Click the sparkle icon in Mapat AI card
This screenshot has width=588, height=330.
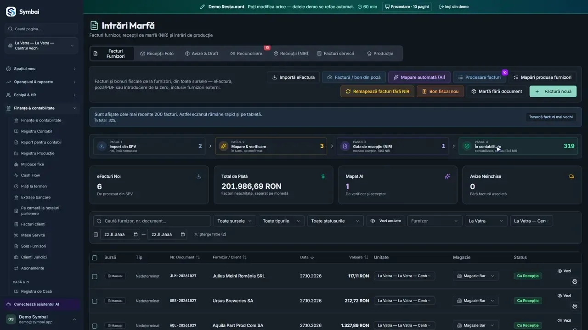pos(447,176)
